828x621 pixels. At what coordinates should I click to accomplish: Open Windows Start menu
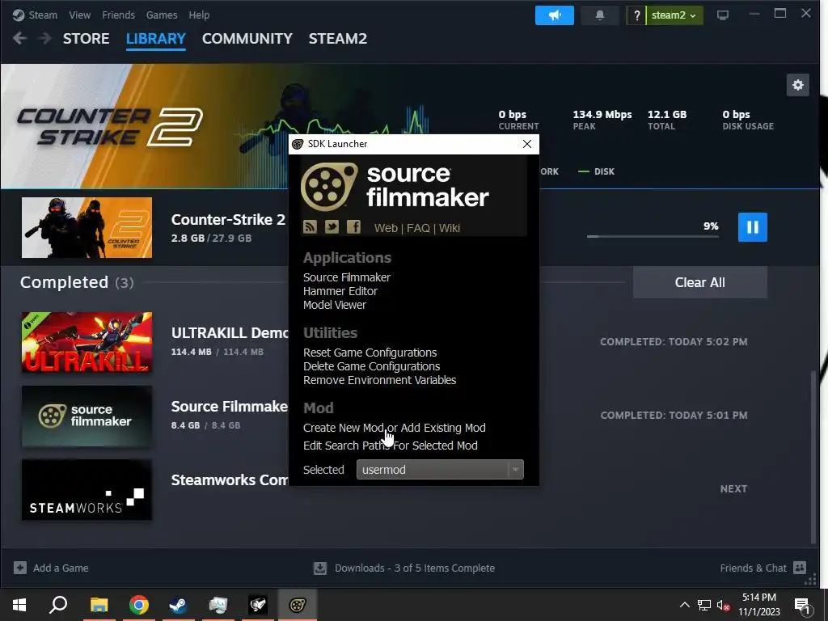[19, 605]
